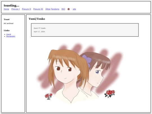Open Other Fandoms page

pos(52,9)
